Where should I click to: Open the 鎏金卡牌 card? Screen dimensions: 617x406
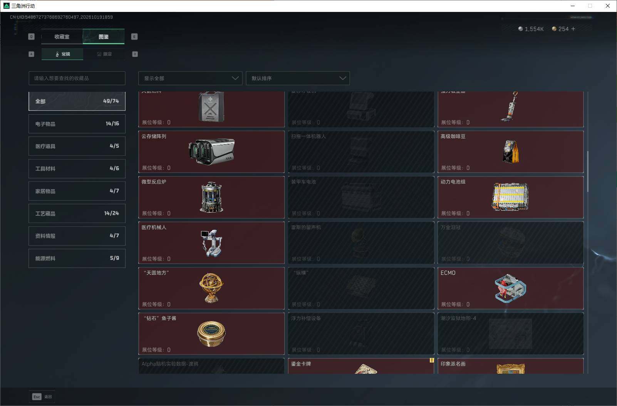(x=361, y=366)
